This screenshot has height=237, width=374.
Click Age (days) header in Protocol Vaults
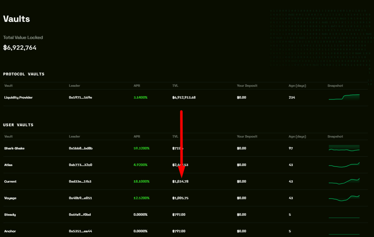[297, 86]
